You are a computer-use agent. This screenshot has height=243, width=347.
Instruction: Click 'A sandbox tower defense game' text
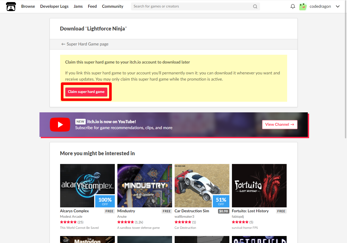pos(139,228)
